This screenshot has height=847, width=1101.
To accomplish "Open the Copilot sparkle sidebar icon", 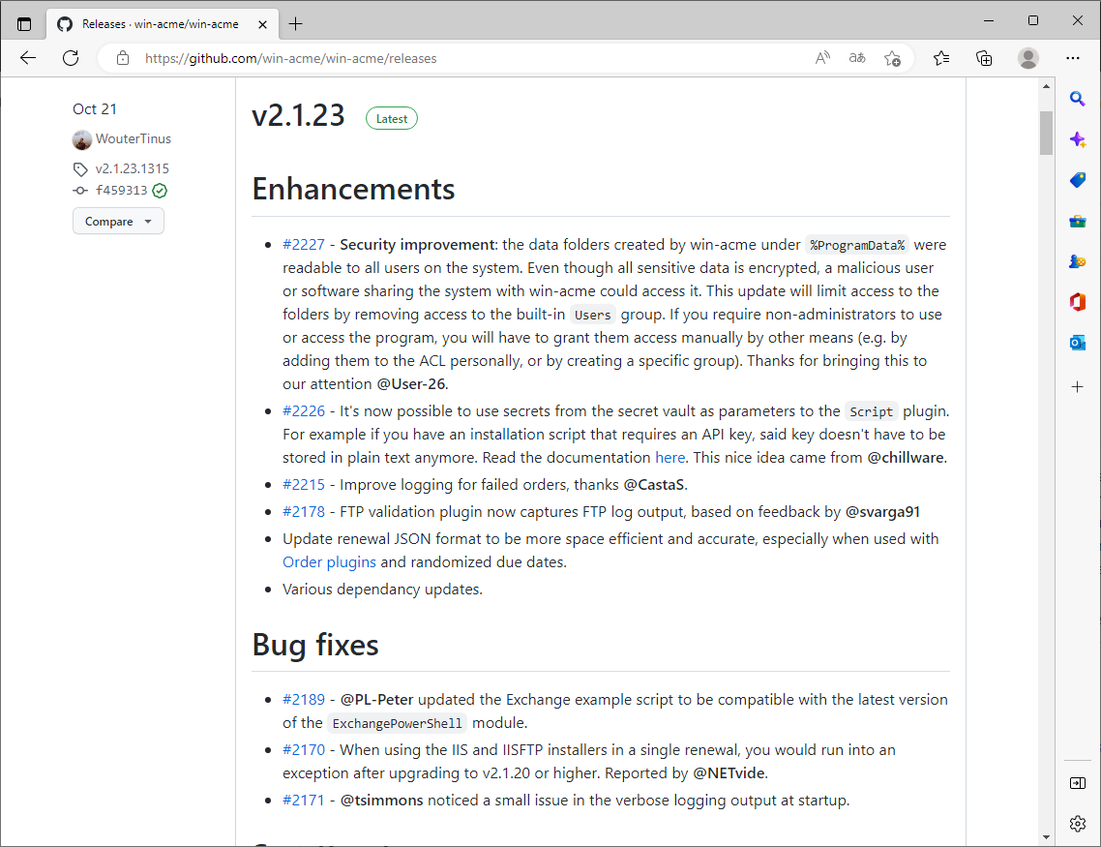I will pyautogui.click(x=1077, y=139).
